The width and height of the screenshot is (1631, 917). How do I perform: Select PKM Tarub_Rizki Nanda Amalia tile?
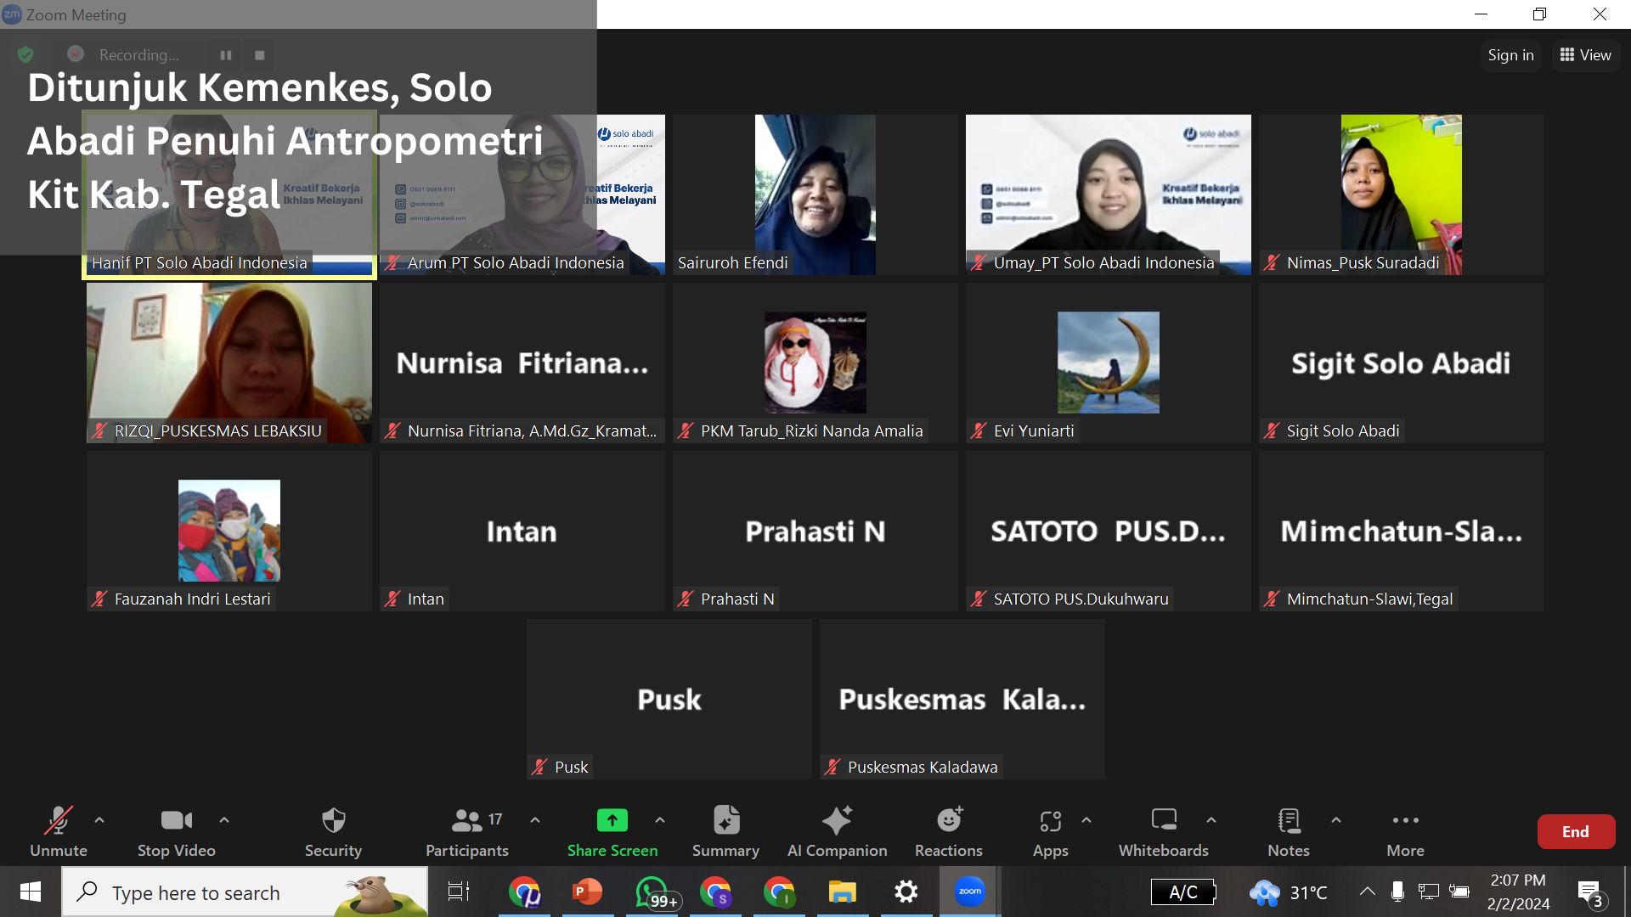[815, 363]
